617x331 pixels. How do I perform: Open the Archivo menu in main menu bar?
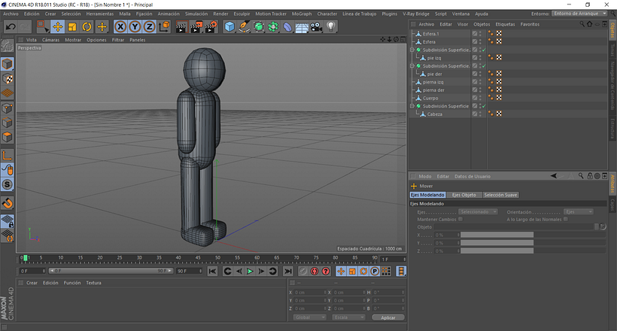[11, 14]
